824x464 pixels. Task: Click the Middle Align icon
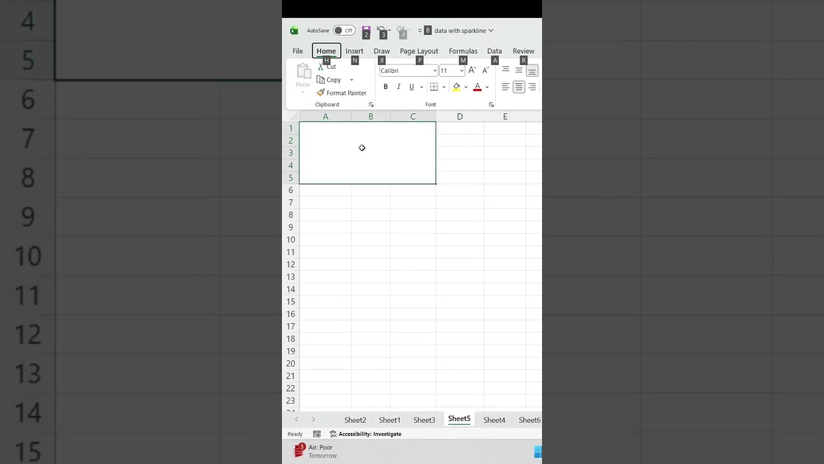click(x=519, y=70)
